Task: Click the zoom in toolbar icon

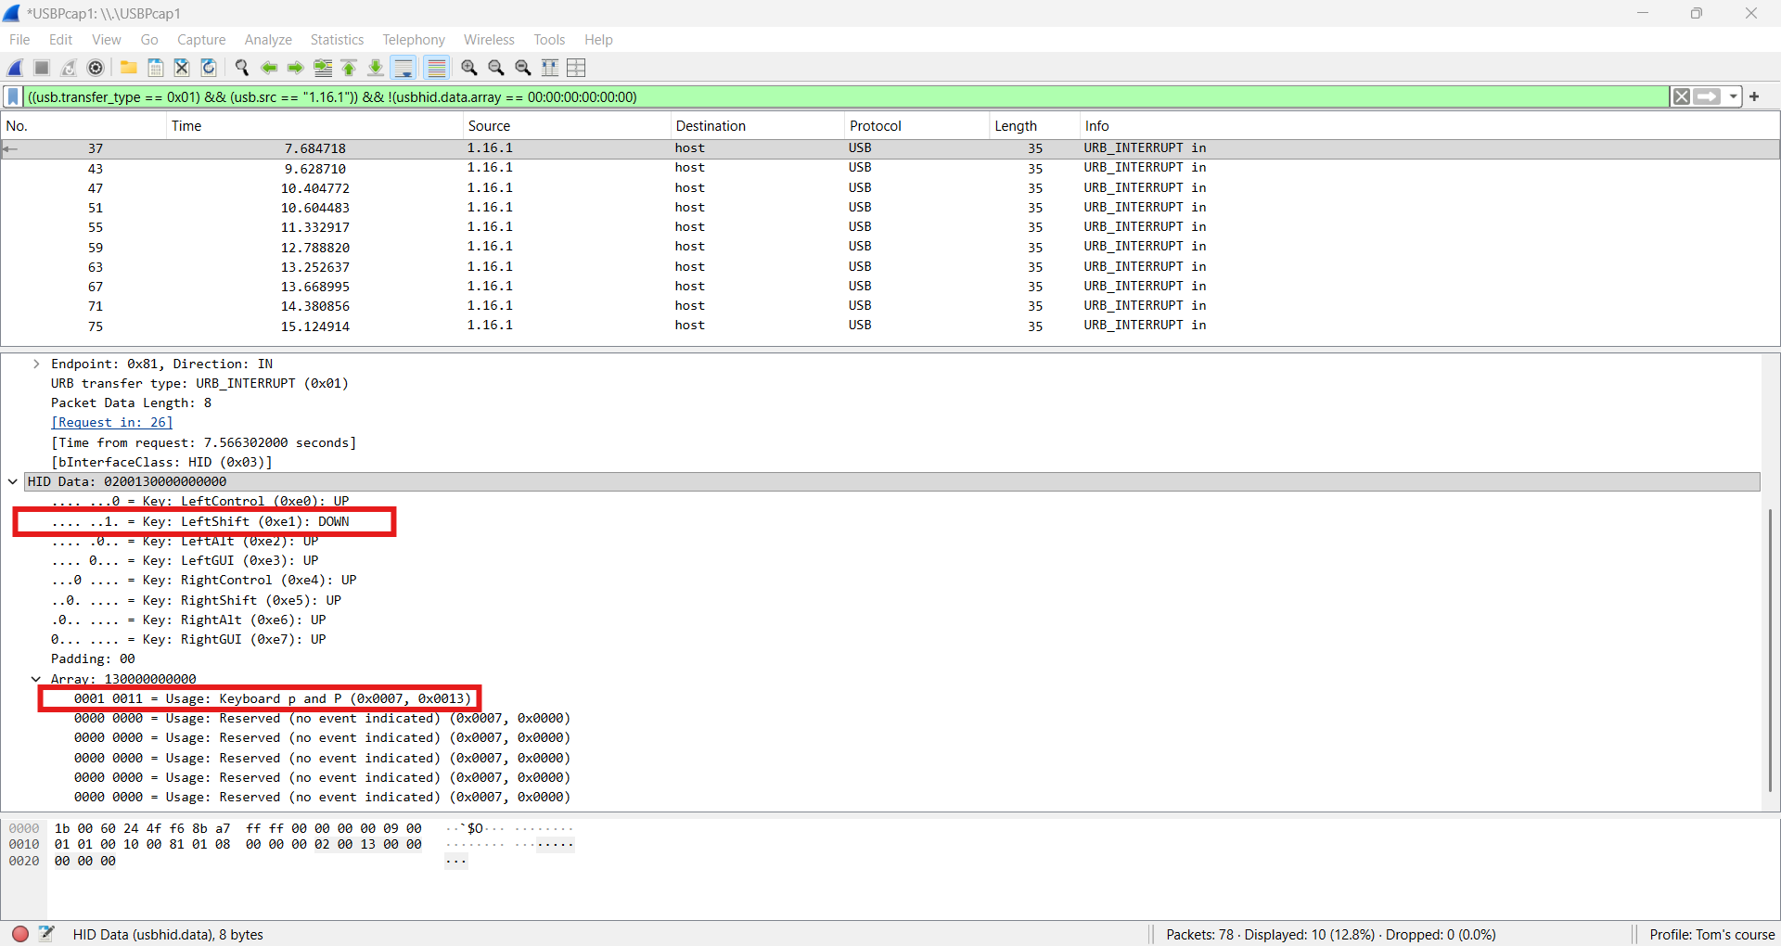Action: [x=469, y=68]
